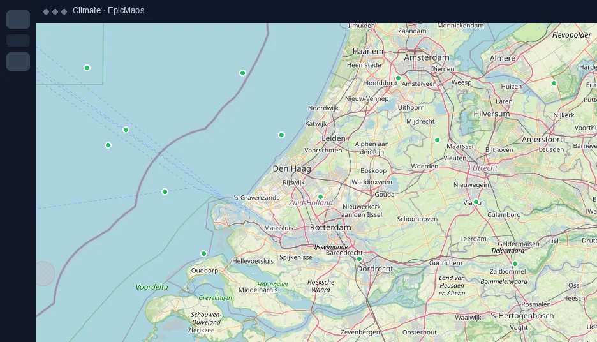Click the sea marker just southwest of the shipping-lane marker
597x342 pixels.
pos(108,145)
